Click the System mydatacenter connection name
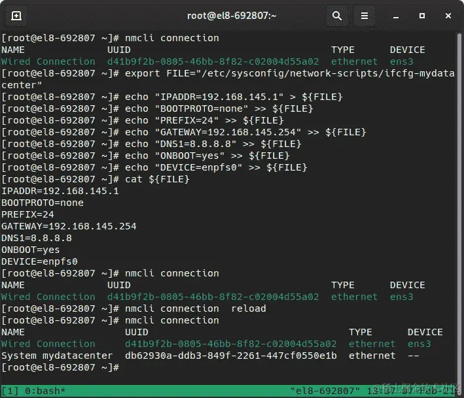 [x=57, y=356]
